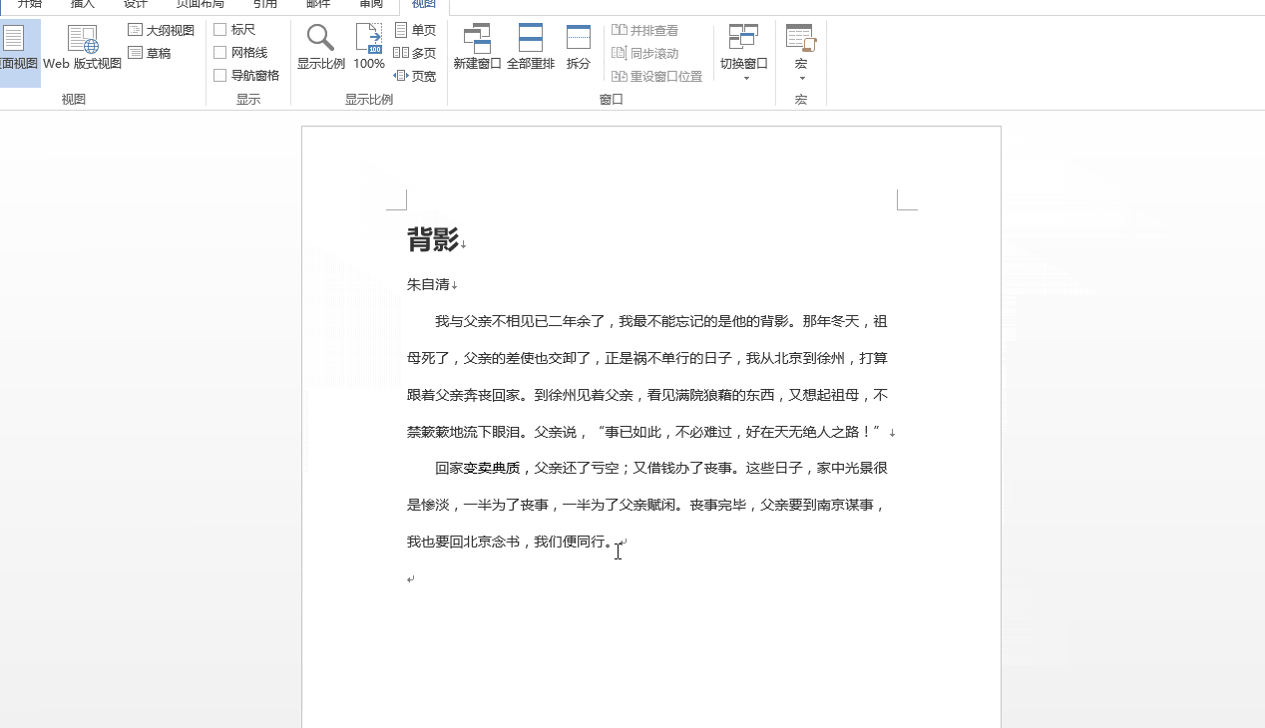Image resolution: width=1265 pixels, height=728 pixels.
Task: Switch to Page Layout view (页面视图)
Action: tap(19, 52)
